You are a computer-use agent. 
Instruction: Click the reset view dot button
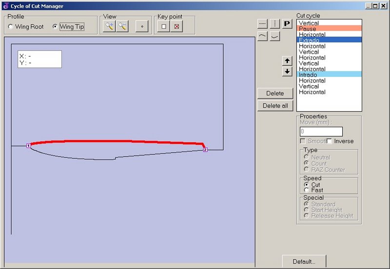pos(141,26)
